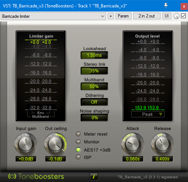Click the Lookahead 1.50ms value slider
The image size is (188, 182).
(x=94, y=55)
